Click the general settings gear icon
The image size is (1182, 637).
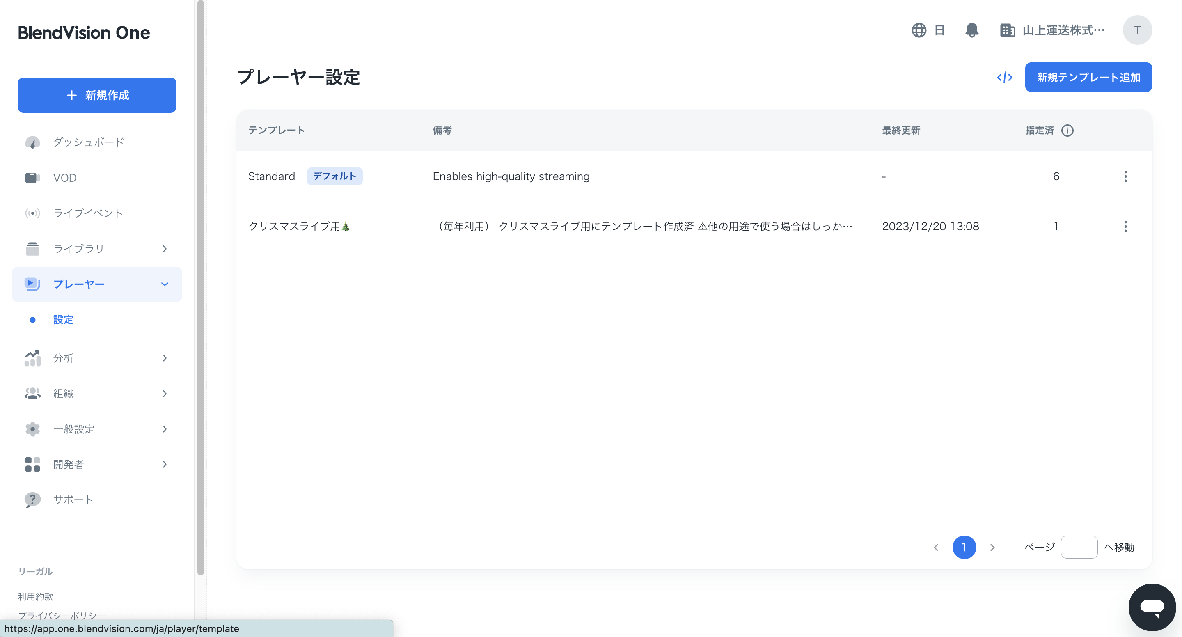(32, 428)
